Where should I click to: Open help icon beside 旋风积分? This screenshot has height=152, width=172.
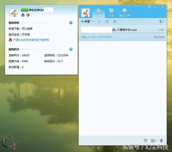click(71, 49)
